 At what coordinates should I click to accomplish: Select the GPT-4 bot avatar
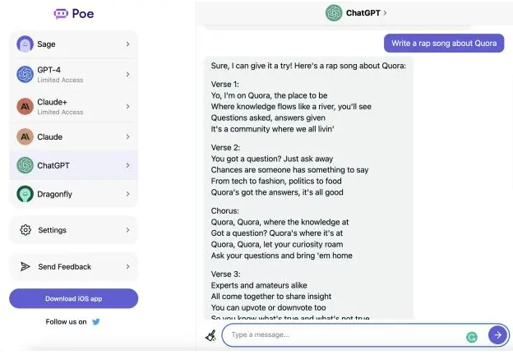click(x=25, y=74)
